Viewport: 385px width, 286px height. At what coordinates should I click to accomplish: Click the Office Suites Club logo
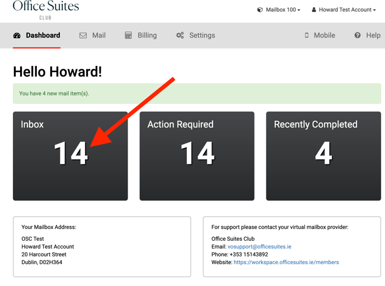click(46, 9)
